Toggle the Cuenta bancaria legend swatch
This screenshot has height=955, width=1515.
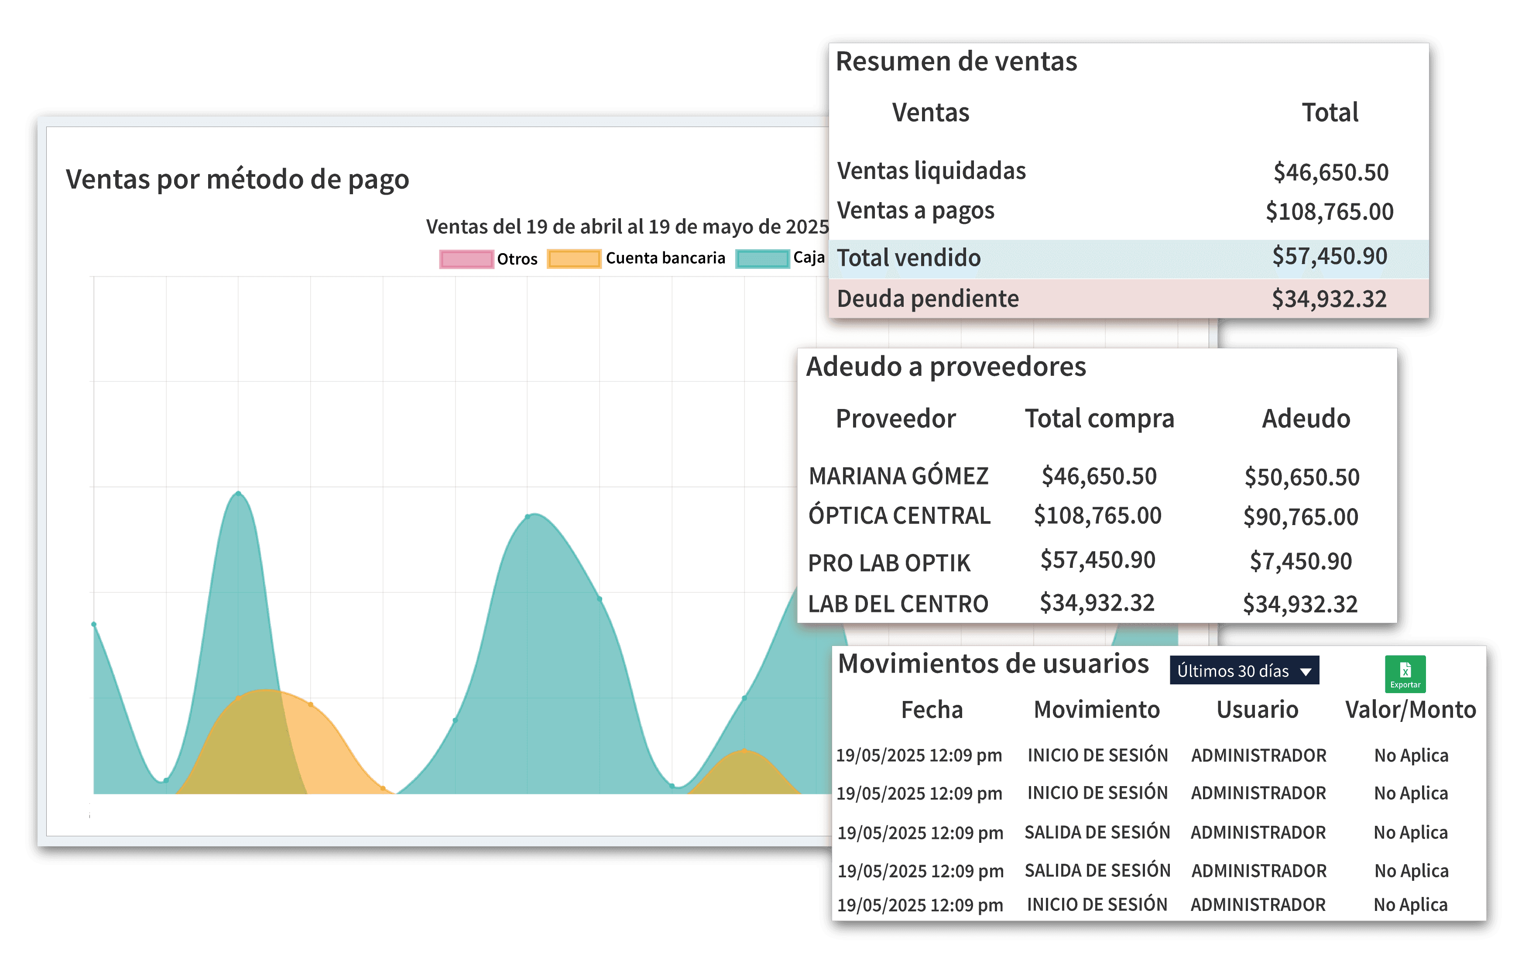coord(573,259)
